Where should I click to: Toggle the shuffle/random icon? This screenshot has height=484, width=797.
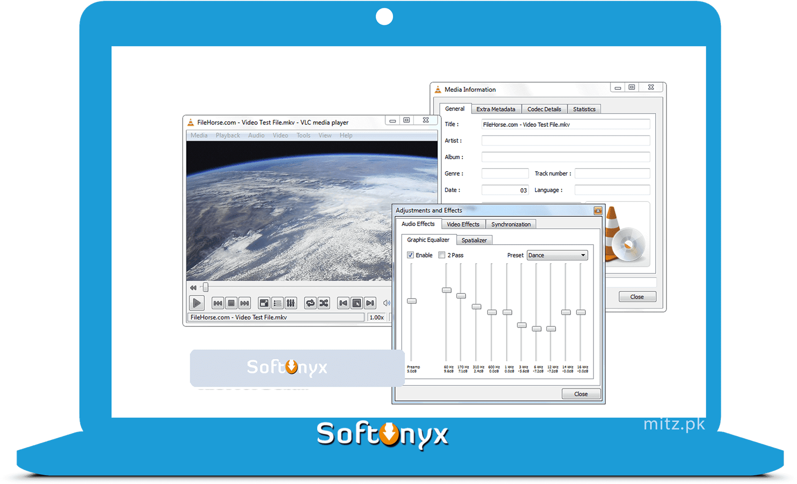pos(324,303)
